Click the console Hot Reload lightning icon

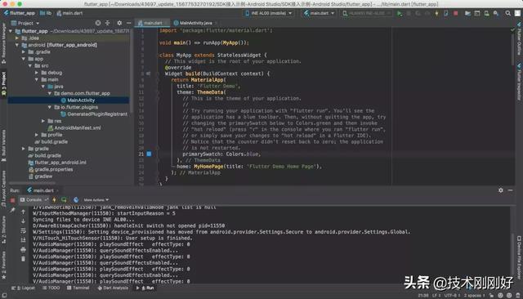55,200
